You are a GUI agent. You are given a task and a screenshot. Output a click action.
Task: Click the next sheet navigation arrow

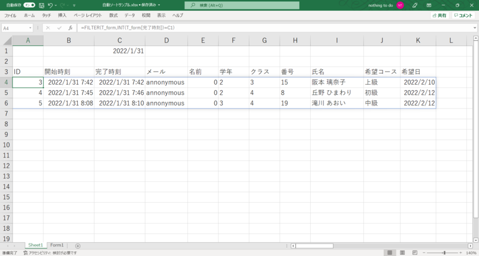point(14,246)
